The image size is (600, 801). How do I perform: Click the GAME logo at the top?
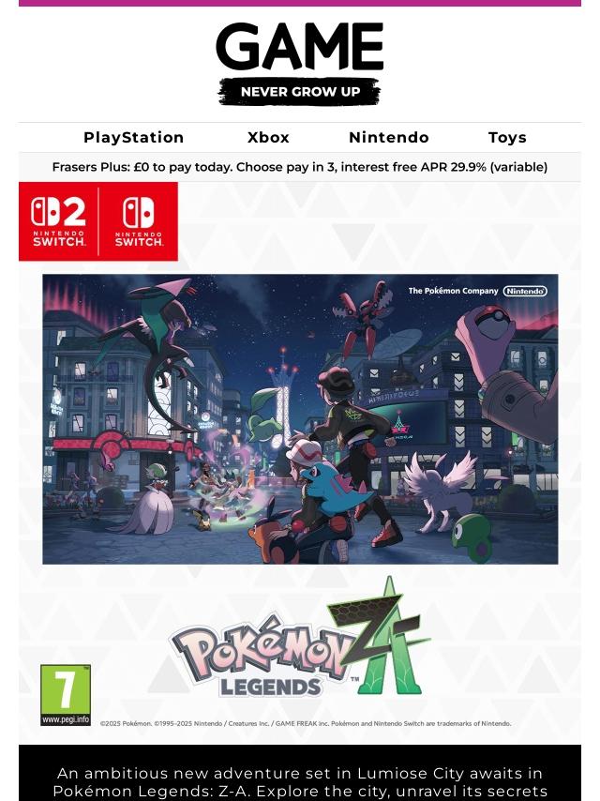[300, 46]
